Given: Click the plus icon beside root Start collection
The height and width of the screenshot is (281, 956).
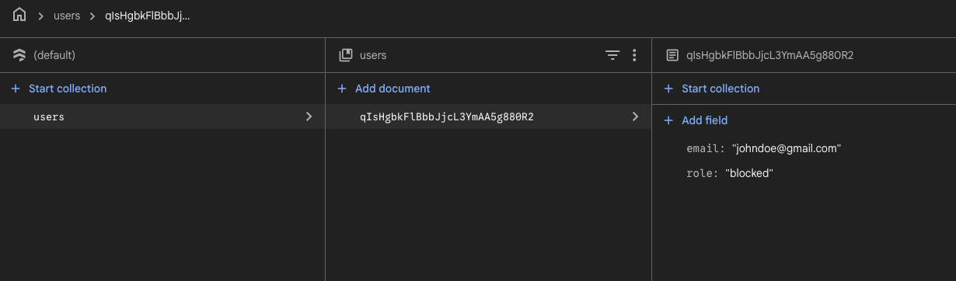Looking at the screenshot, I should (16, 88).
